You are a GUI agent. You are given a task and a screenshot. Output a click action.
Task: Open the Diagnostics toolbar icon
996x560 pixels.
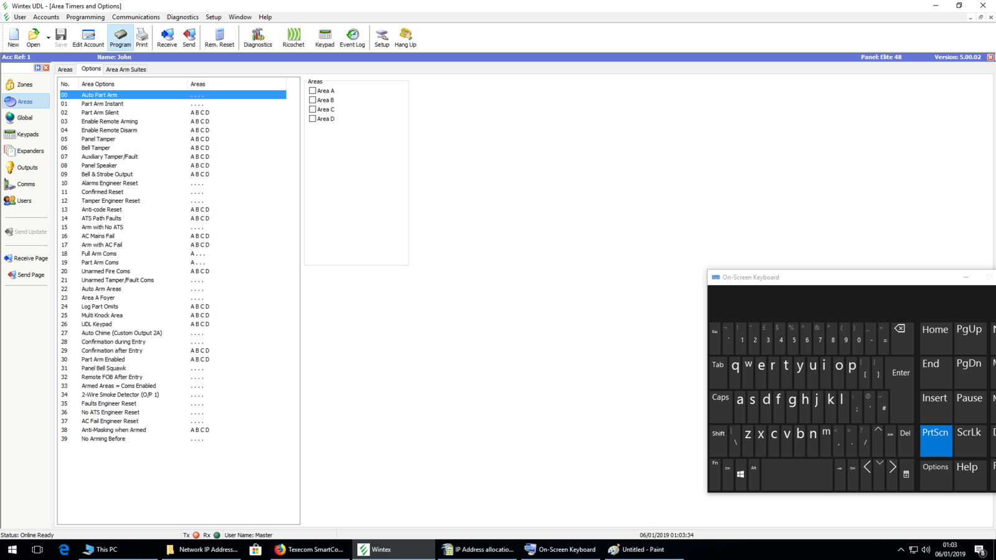click(258, 37)
